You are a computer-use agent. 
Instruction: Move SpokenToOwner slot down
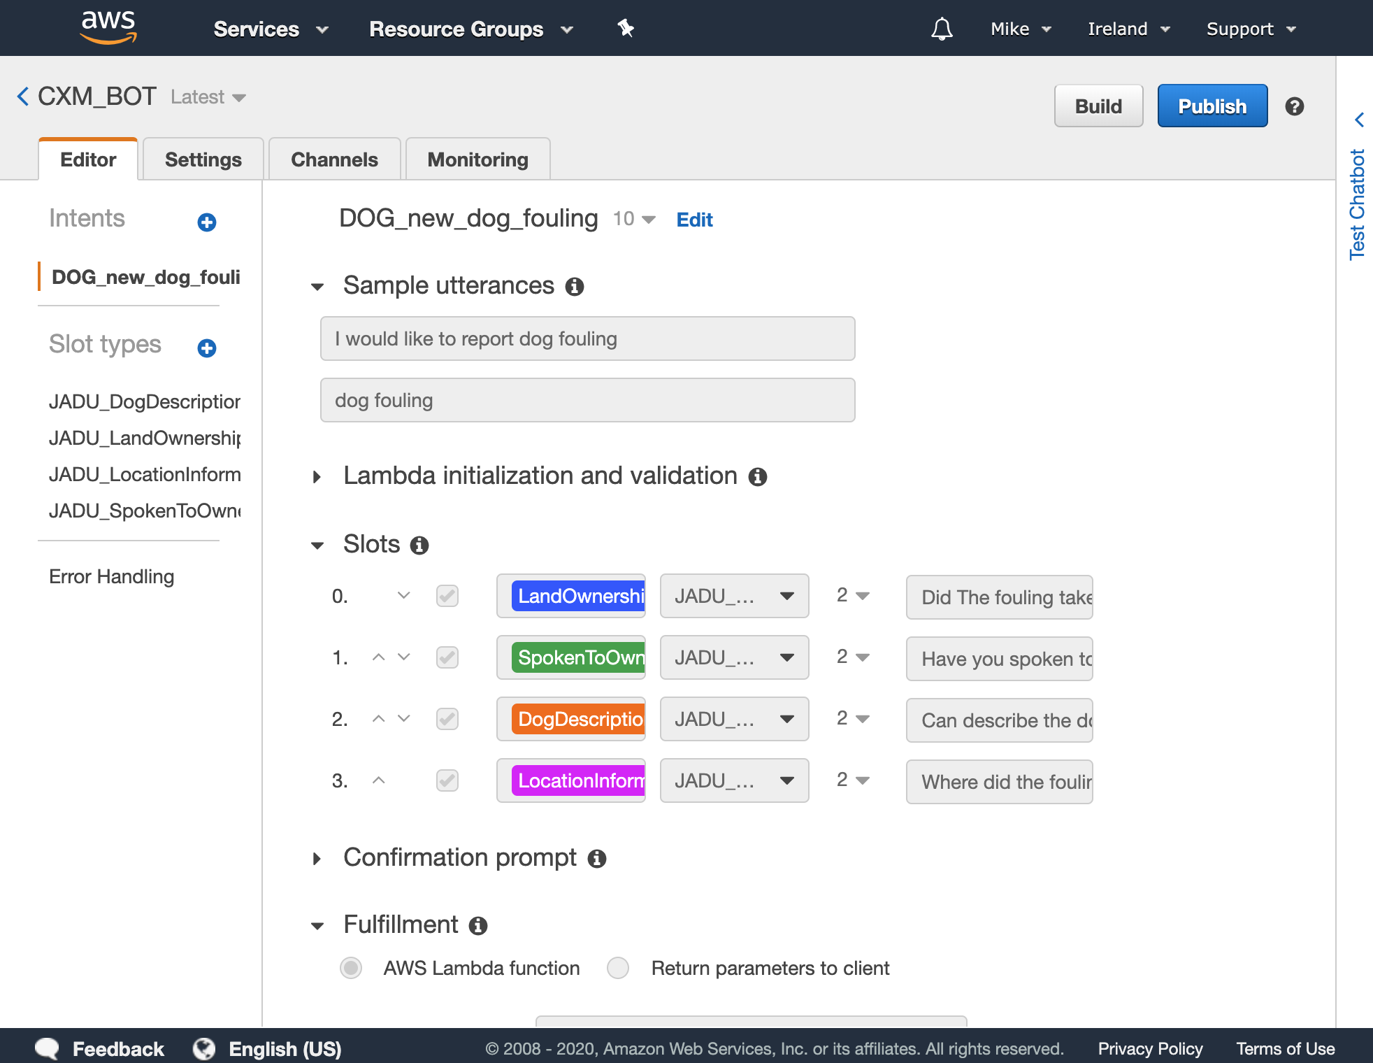tap(403, 657)
